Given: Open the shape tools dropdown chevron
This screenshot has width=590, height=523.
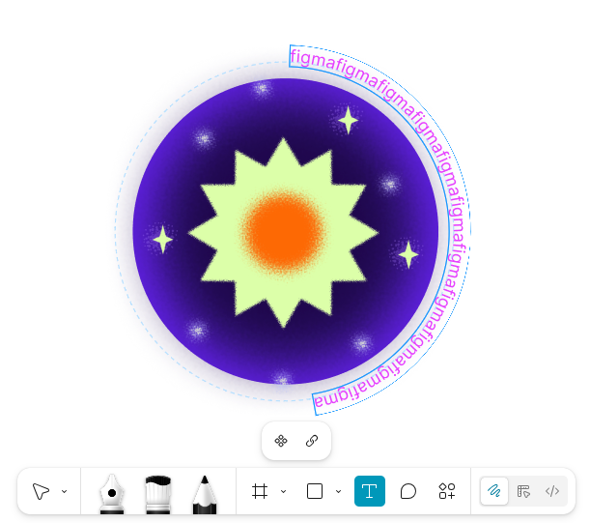Looking at the screenshot, I should (x=338, y=491).
